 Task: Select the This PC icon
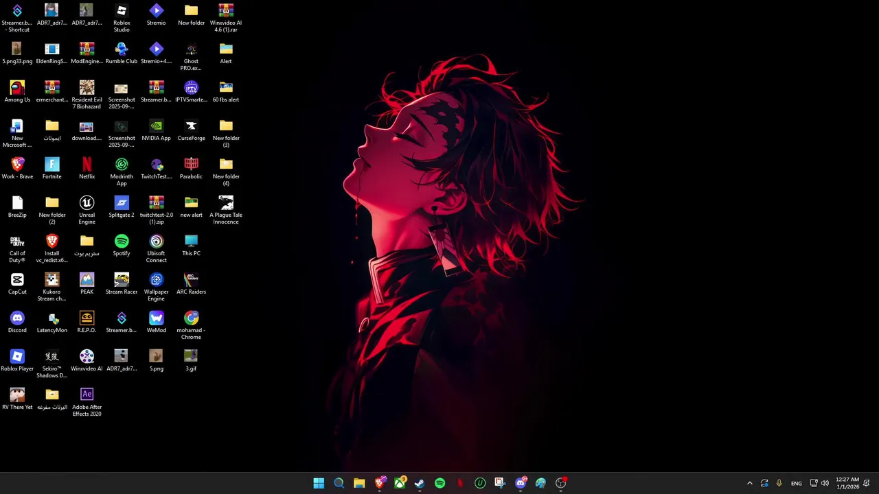pos(191,245)
